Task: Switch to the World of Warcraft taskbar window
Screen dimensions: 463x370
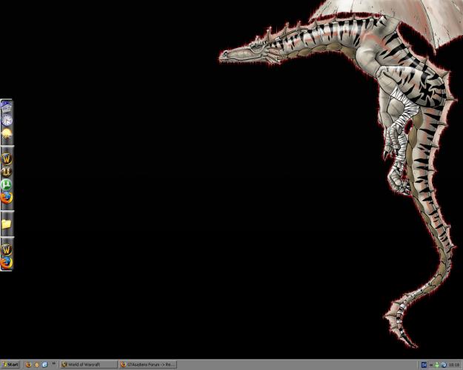Action: coord(89,365)
